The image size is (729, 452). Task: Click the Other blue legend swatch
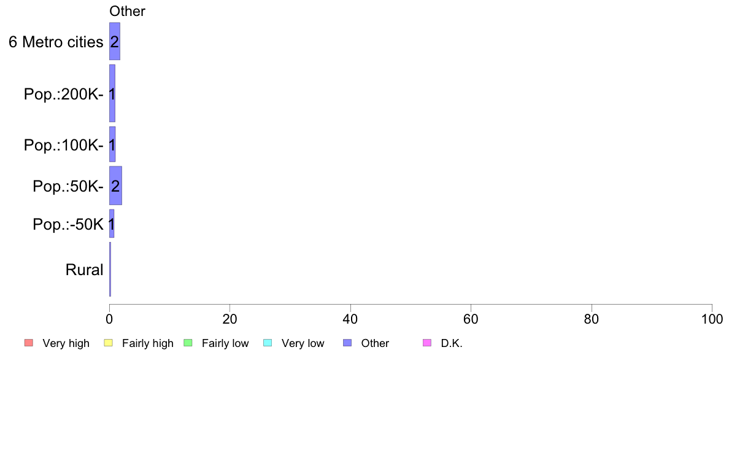pyautogui.click(x=347, y=343)
